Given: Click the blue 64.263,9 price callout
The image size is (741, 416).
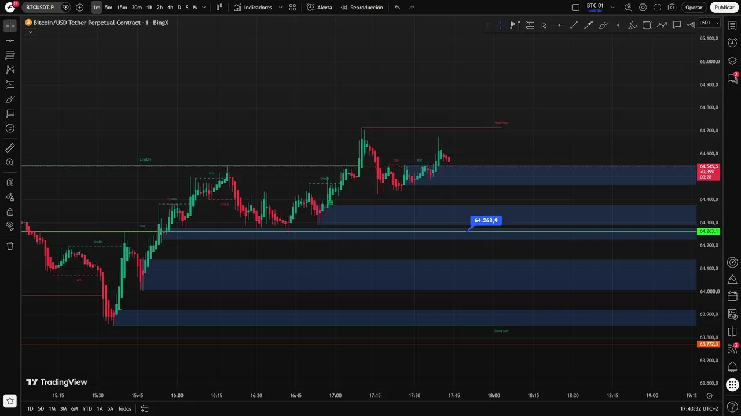Looking at the screenshot, I should [486, 220].
